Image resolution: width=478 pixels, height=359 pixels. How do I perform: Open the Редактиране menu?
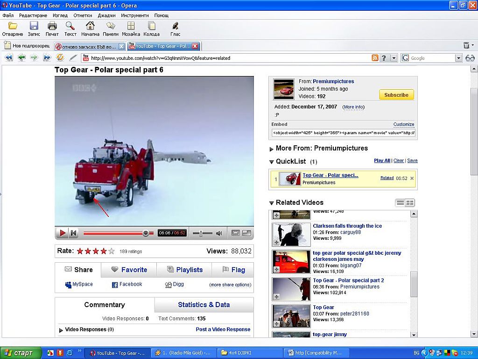[33, 15]
